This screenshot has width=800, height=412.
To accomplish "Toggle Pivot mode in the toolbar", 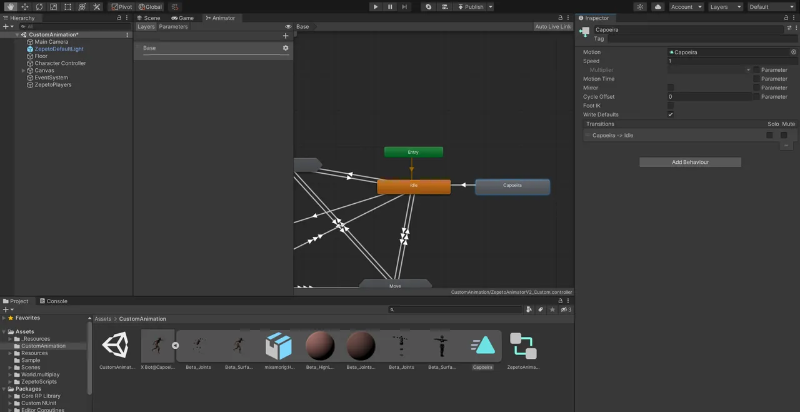I will tap(121, 7).
